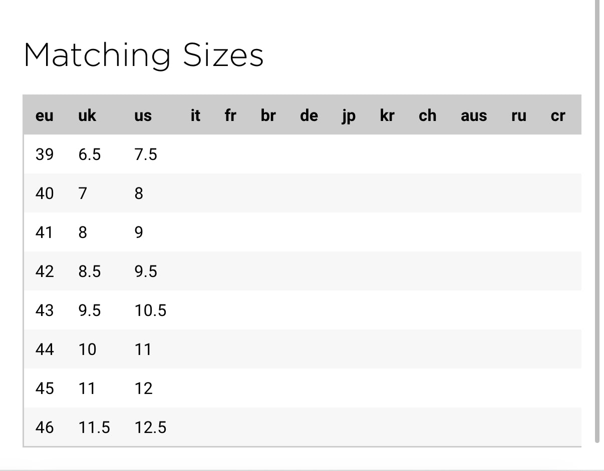This screenshot has width=604, height=471.
Task: Click the ch column header
Action: point(427,115)
